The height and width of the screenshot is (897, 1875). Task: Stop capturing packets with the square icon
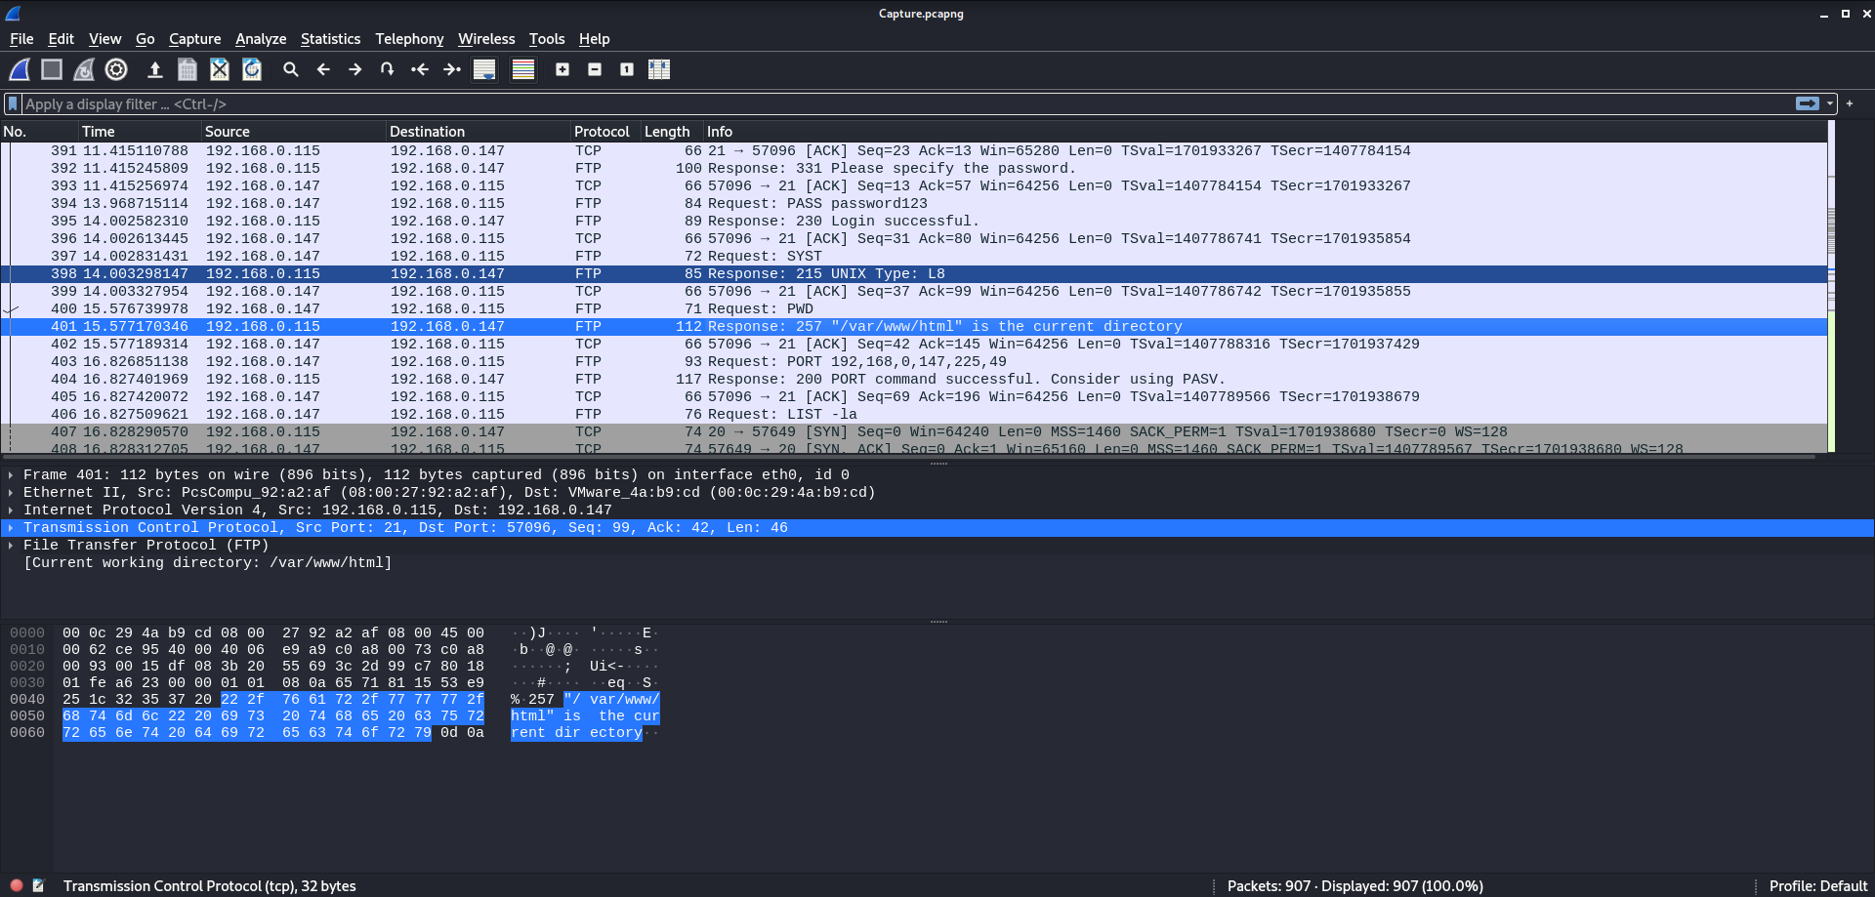pos(52,69)
